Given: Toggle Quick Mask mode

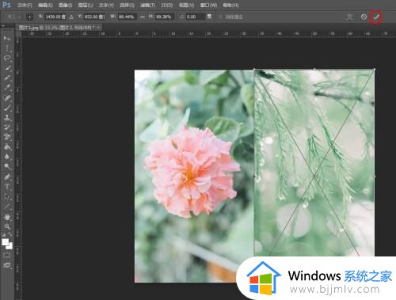Looking at the screenshot, I should pos(7,255).
